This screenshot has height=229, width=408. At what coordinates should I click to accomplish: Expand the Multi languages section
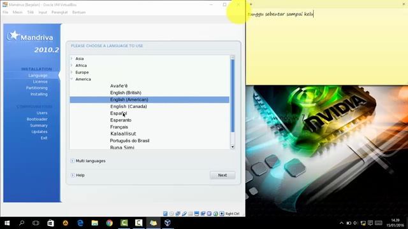[72, 161]
